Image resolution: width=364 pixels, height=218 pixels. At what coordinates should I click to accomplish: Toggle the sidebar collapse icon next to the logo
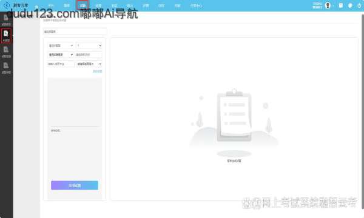[x=36, y=7]
